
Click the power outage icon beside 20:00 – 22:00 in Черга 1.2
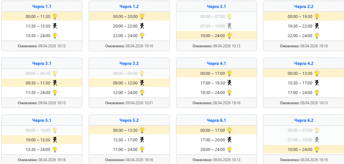(142, 26)
